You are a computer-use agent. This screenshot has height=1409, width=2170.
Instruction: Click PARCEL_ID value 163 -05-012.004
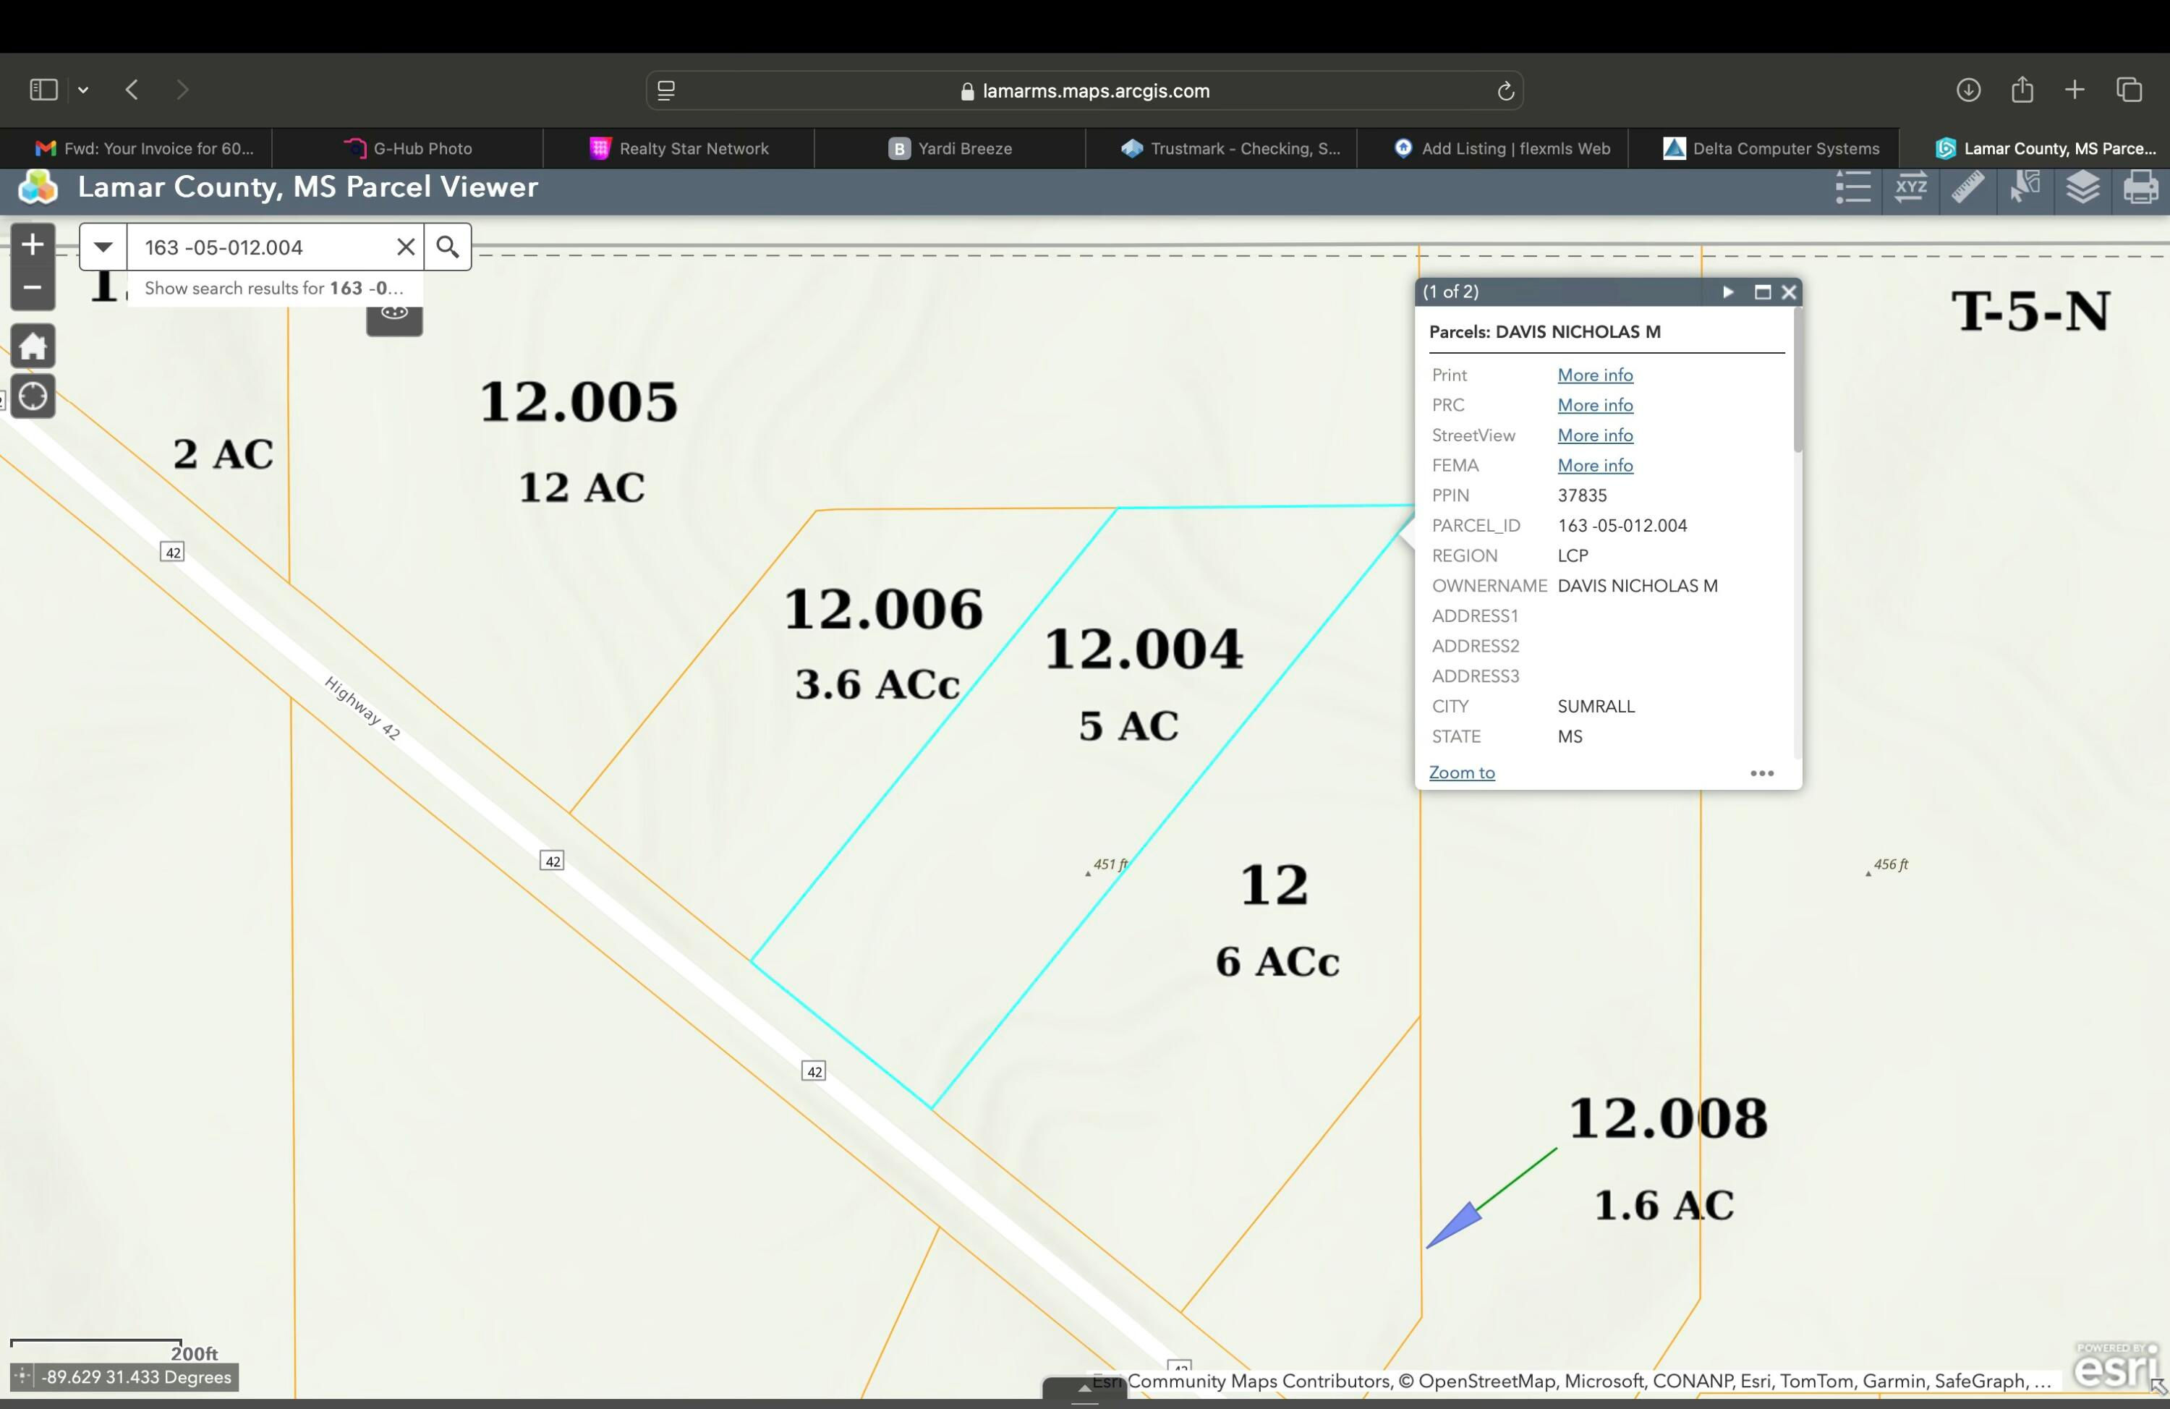(x=1622, y=525)
